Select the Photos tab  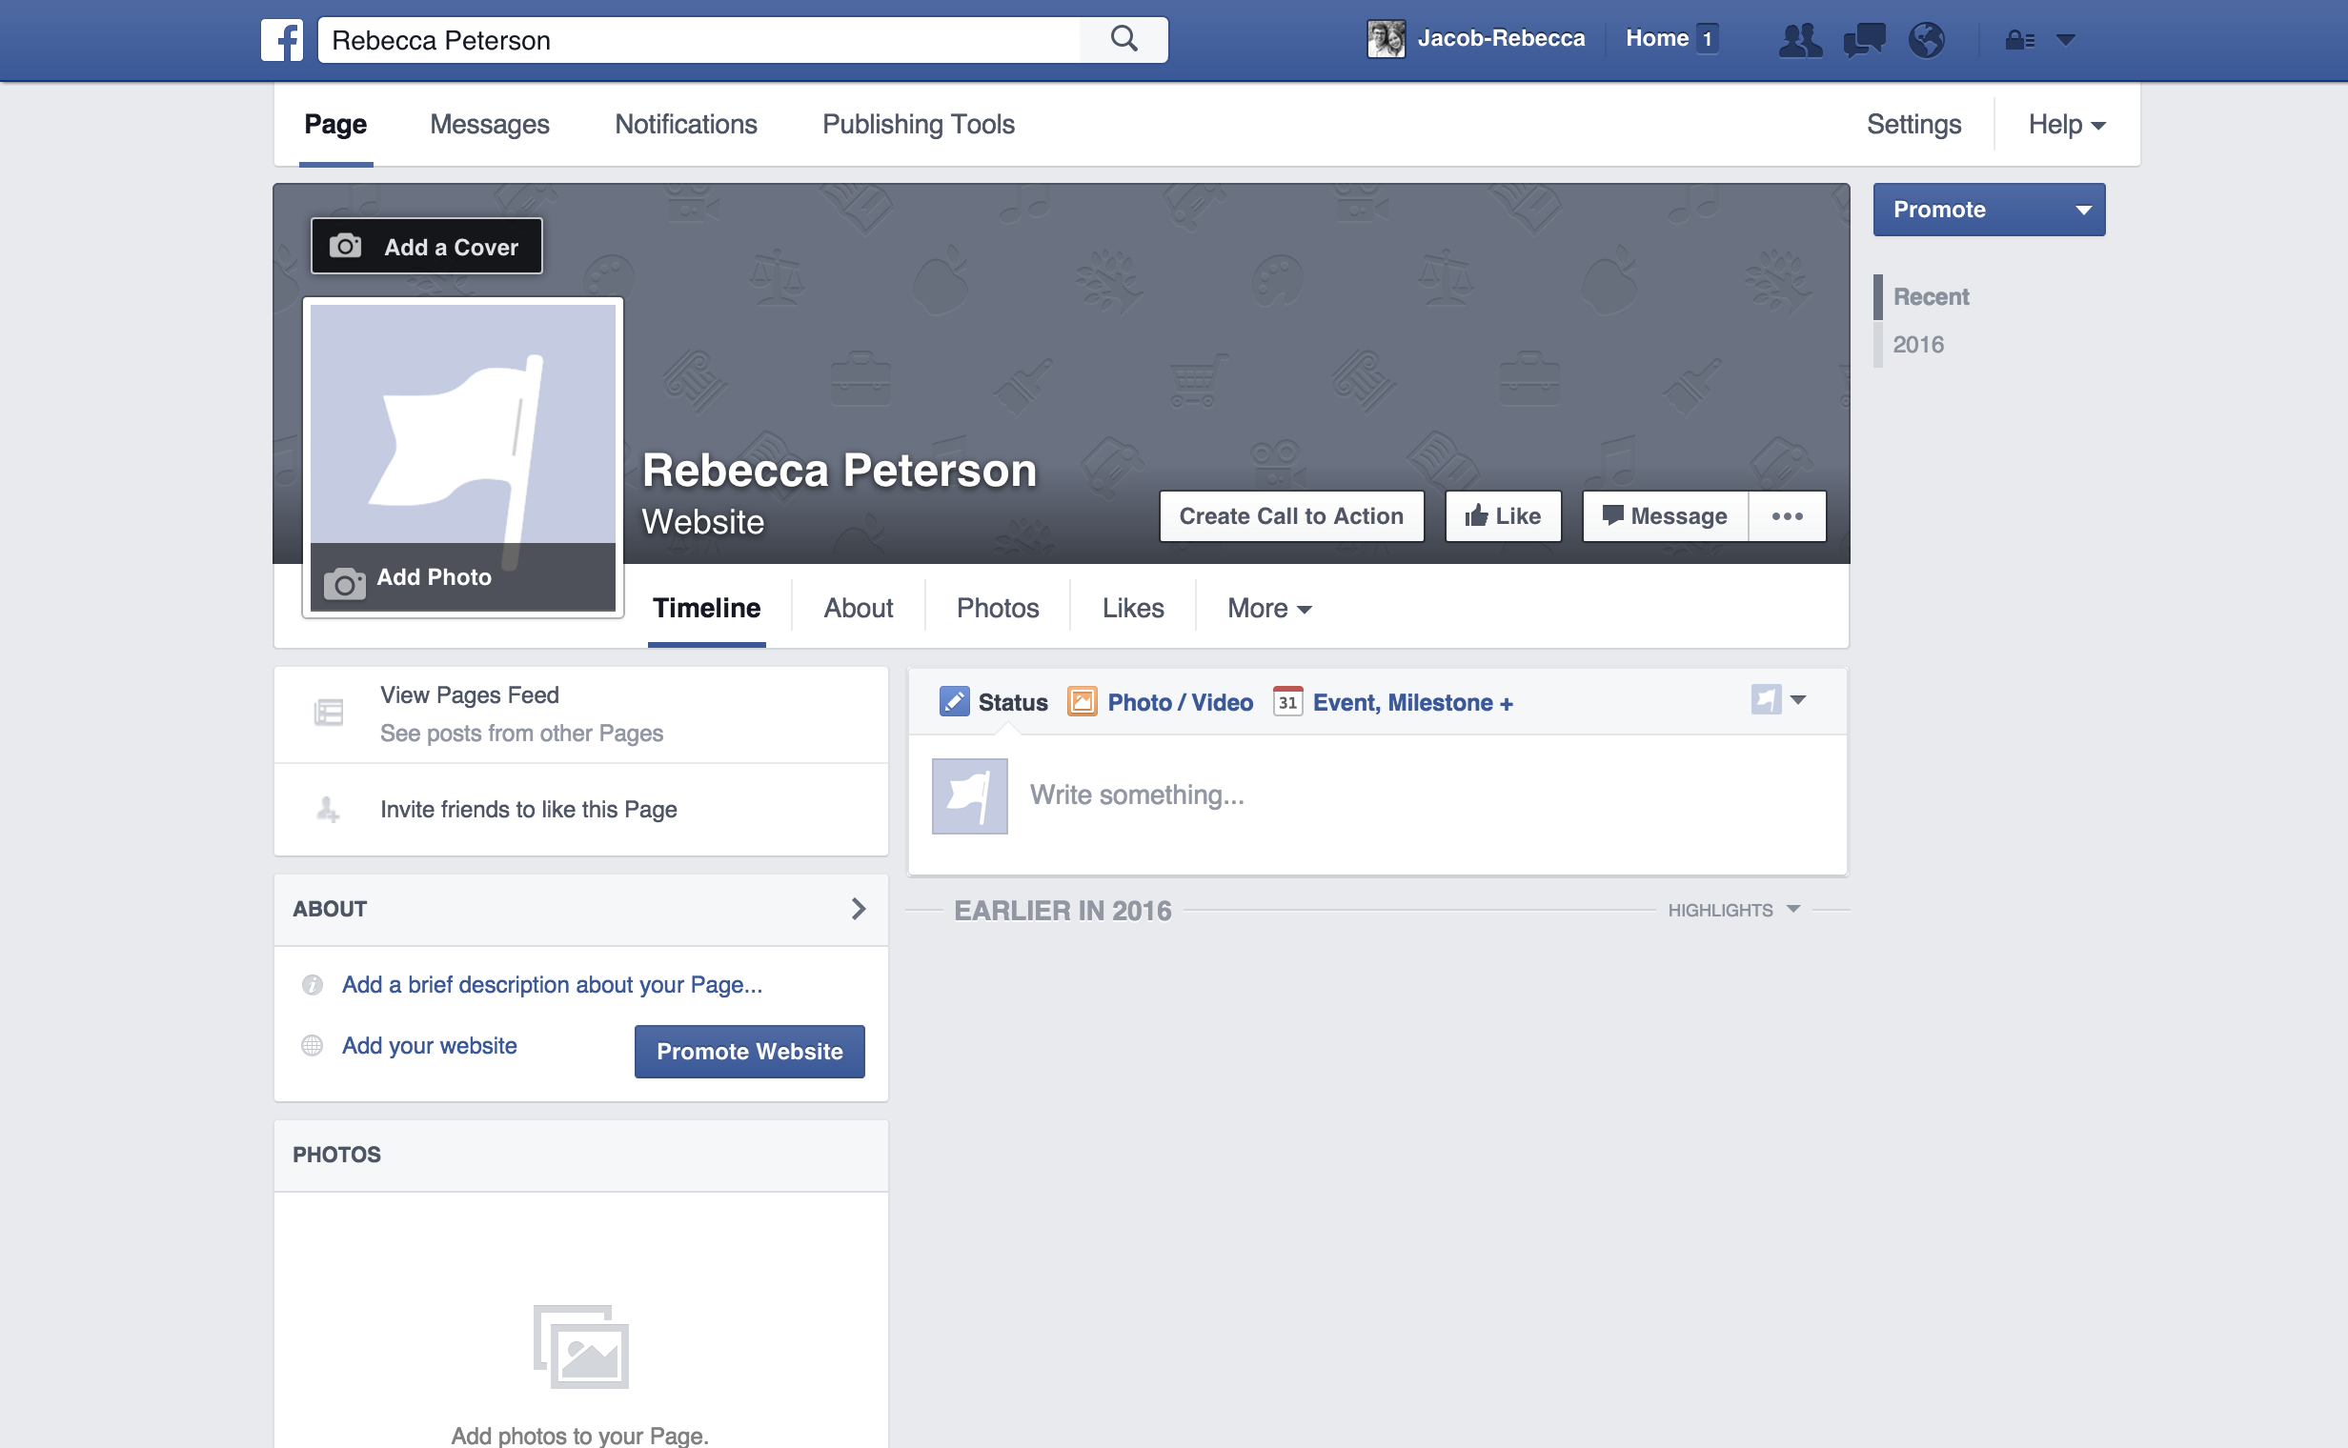[998, 608]
